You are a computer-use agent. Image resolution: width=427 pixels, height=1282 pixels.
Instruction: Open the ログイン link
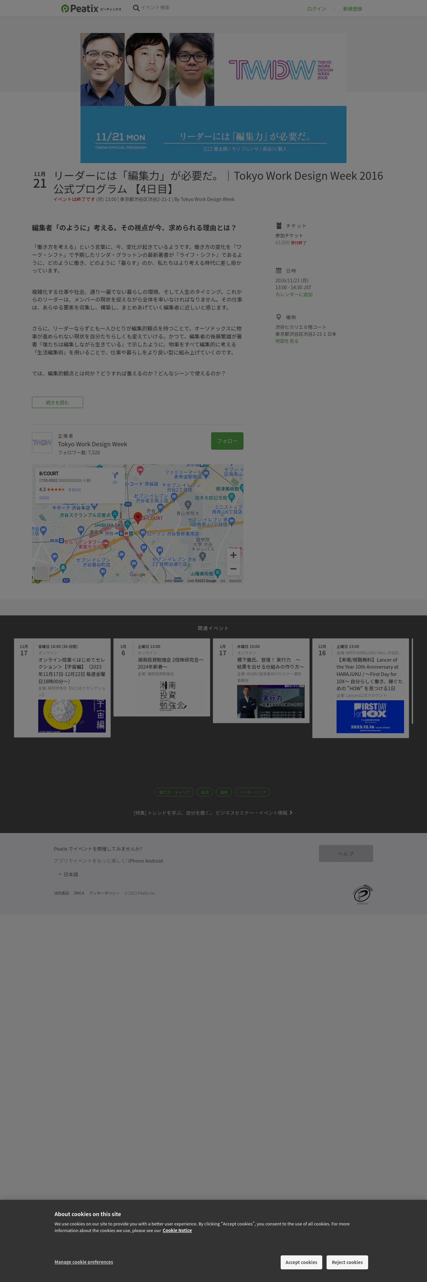coord(316,9)
